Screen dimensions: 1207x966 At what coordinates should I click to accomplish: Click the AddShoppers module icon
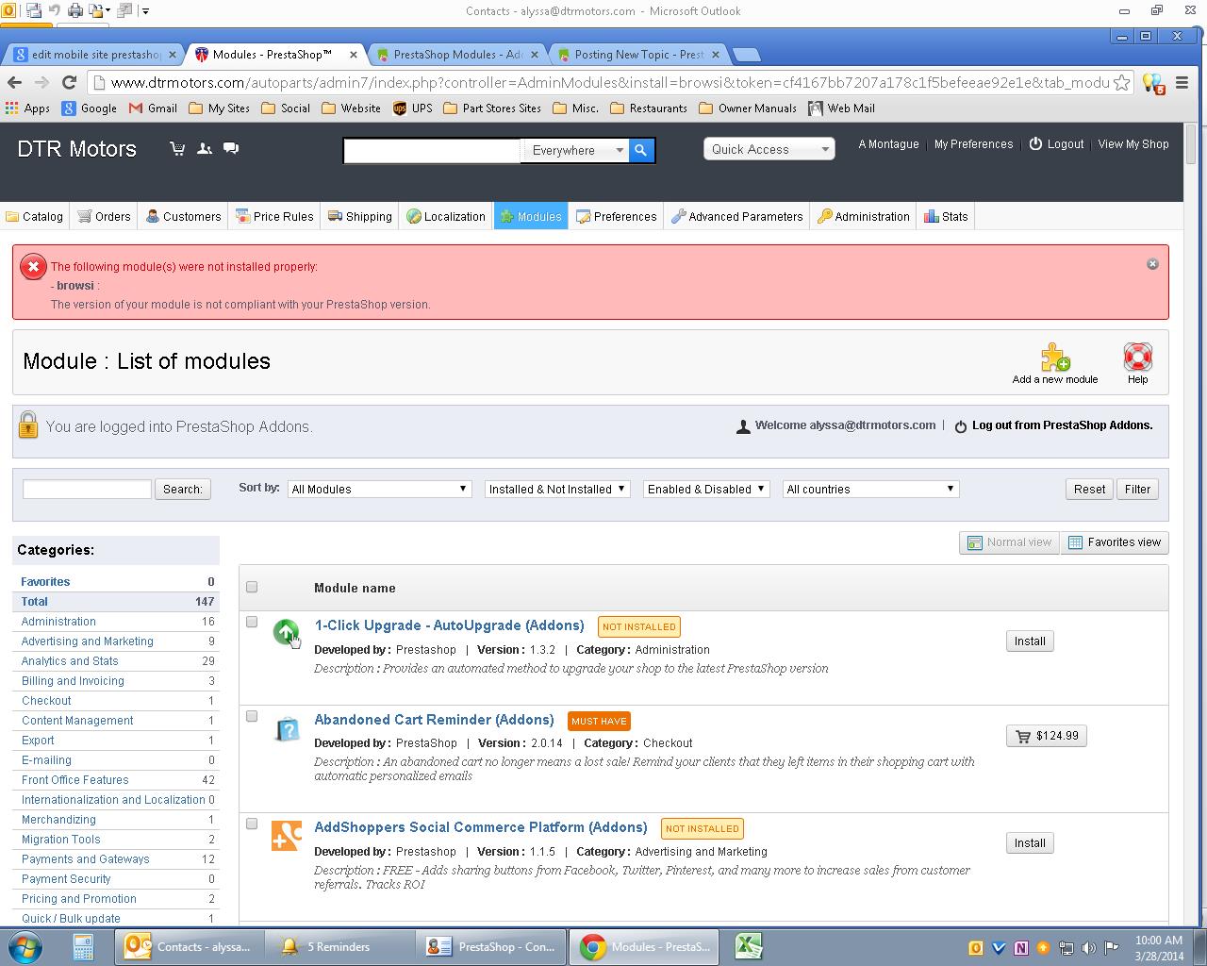pos(286,835)
